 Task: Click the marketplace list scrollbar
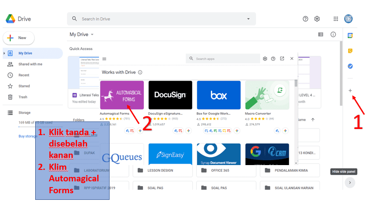(296, 83)
